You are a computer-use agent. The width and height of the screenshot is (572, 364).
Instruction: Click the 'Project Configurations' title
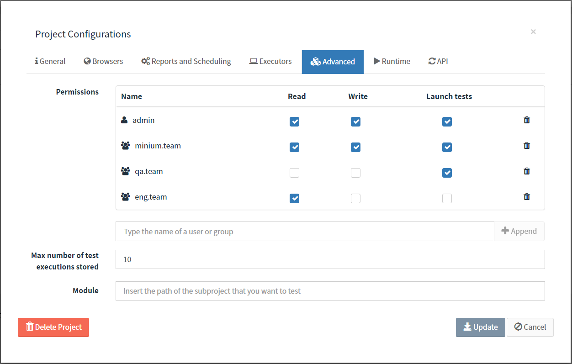[x=83, y=34]
